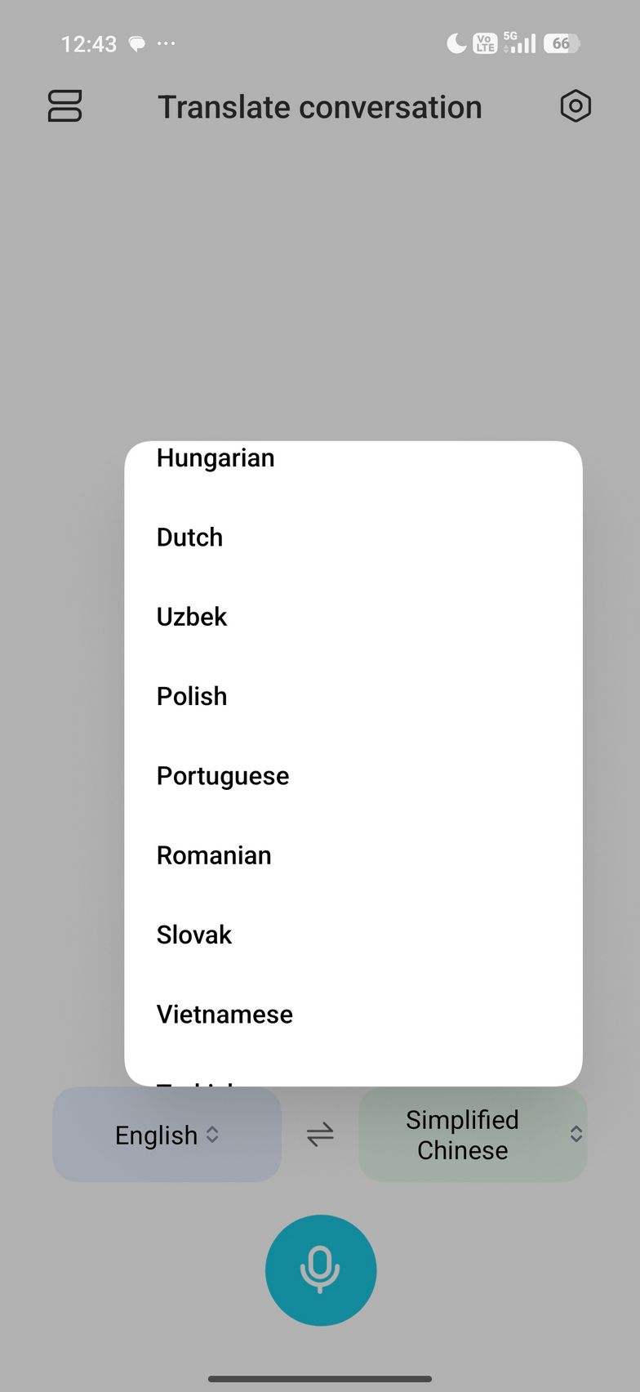The width and height of the screenshot is (640, 1392).
Task: Select Polish as the language
Action: [192, 696]
